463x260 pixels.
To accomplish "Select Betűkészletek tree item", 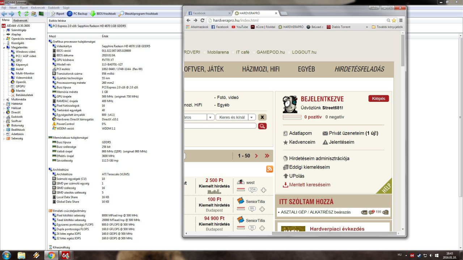I will pos(22,95).
